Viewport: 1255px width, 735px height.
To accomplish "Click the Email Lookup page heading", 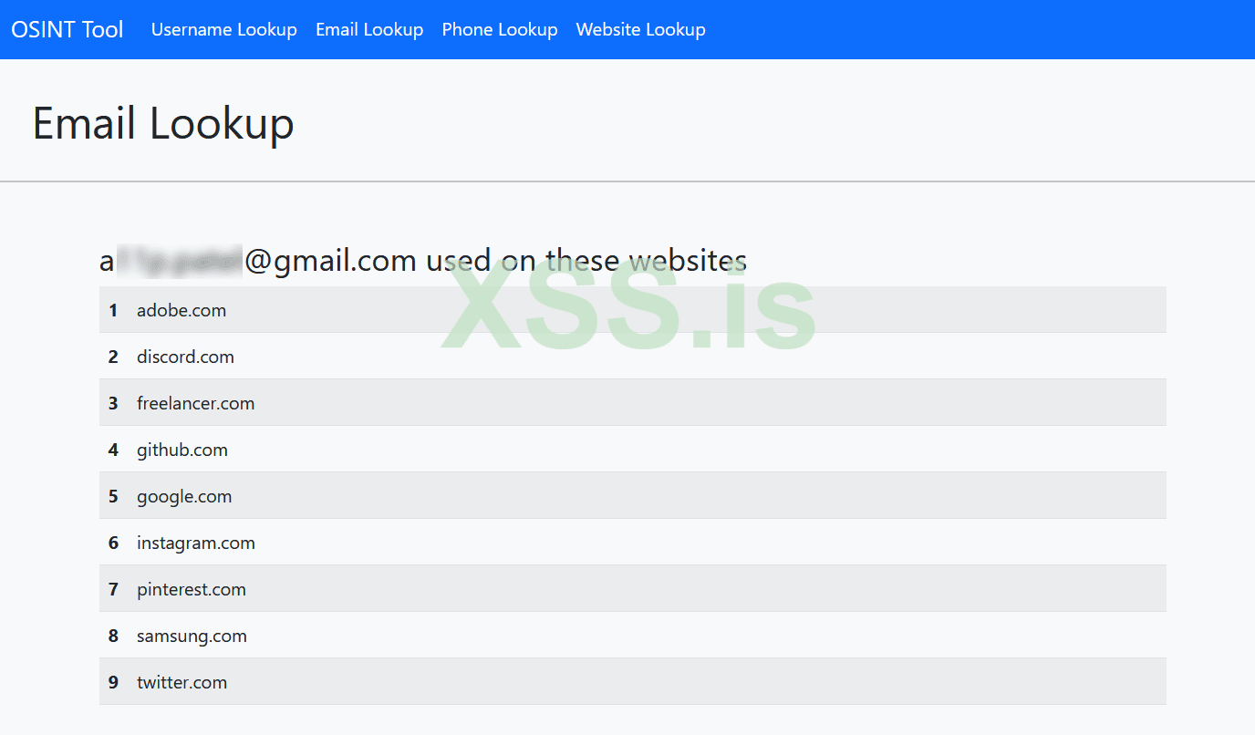I will pos(163,123).
